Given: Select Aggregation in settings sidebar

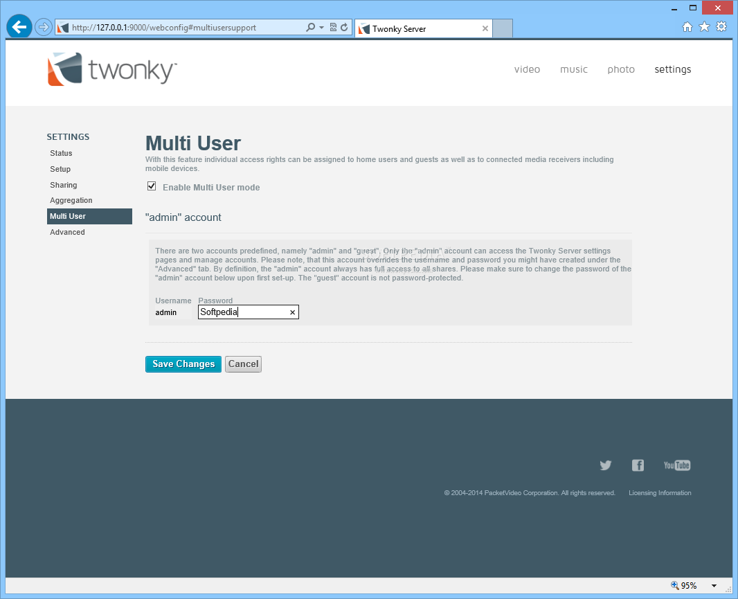Looking at the screenshot, I should (x=71, y=200).
